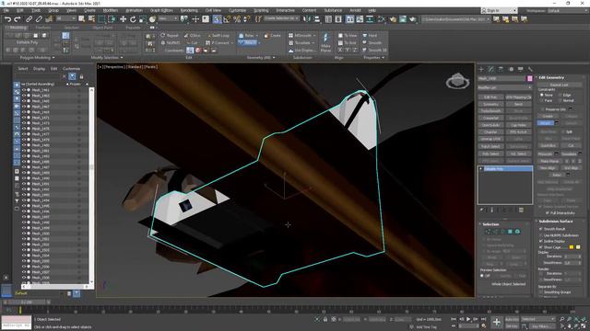Toggle the Angle Snap icon
This screenshot has height=331, width=590.
click(227, 18)
